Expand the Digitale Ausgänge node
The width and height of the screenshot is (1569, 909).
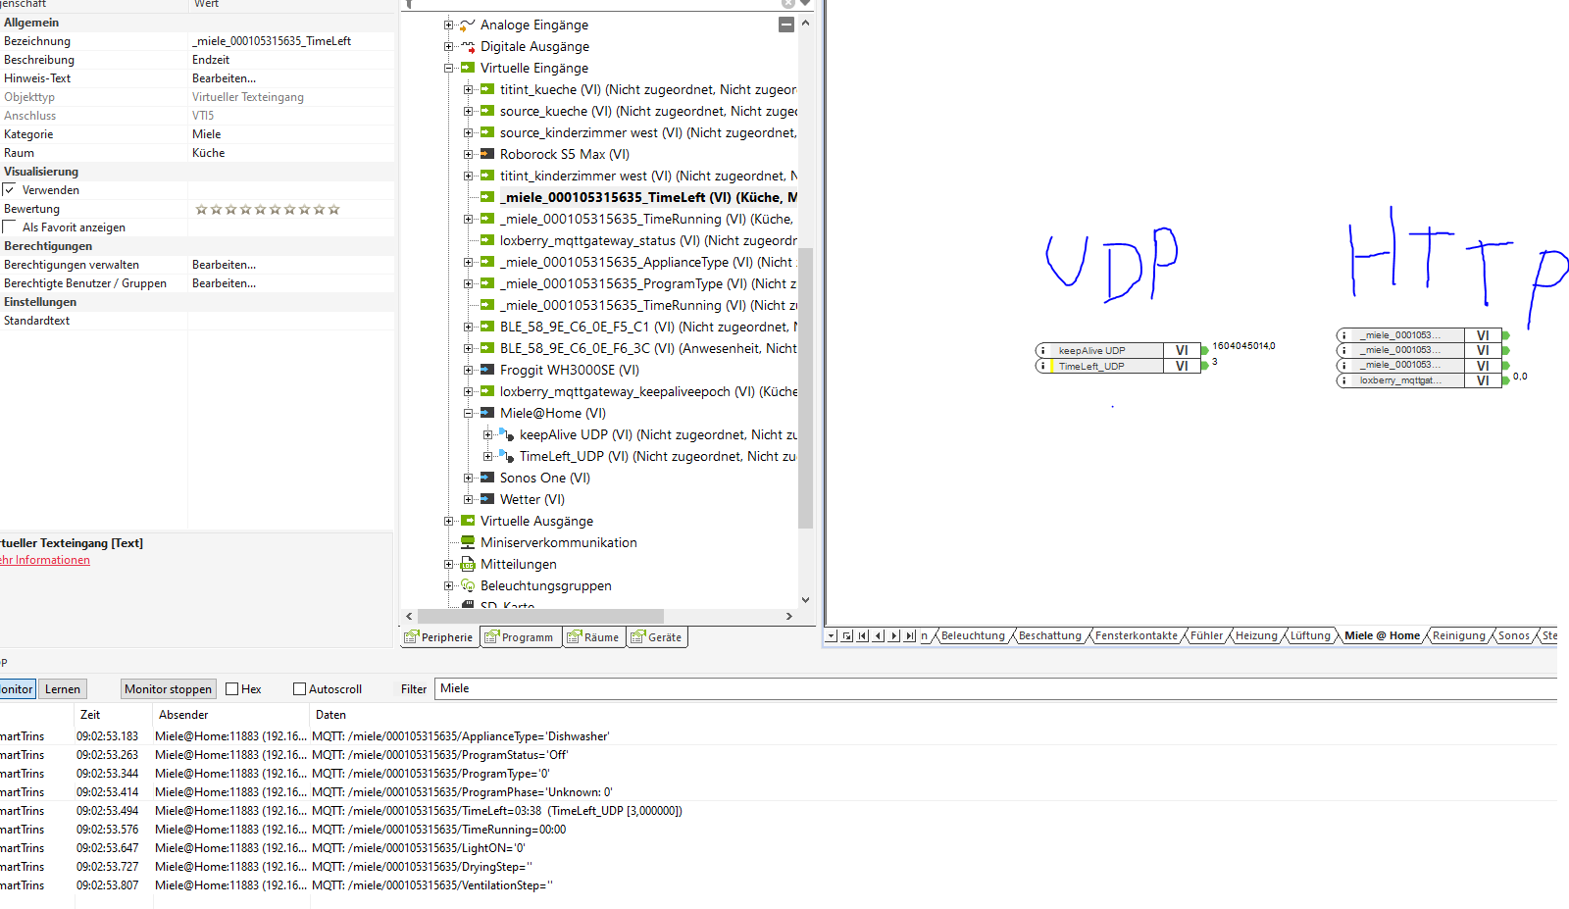click(x=448, y=46)
